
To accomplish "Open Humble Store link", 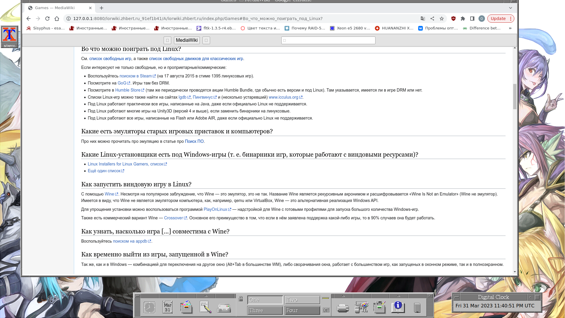I will 129,90.
